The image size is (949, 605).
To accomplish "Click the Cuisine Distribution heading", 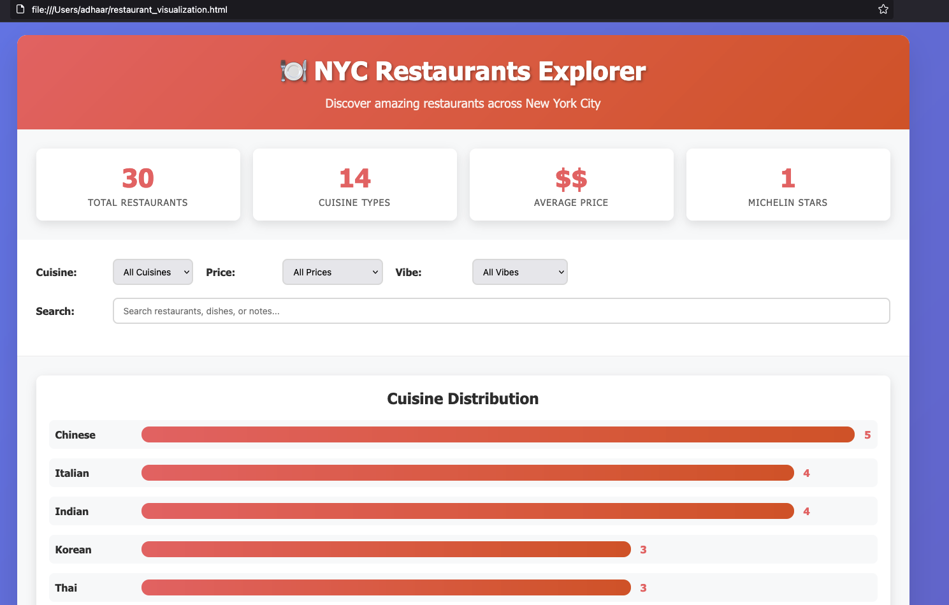I will (463, 399).
